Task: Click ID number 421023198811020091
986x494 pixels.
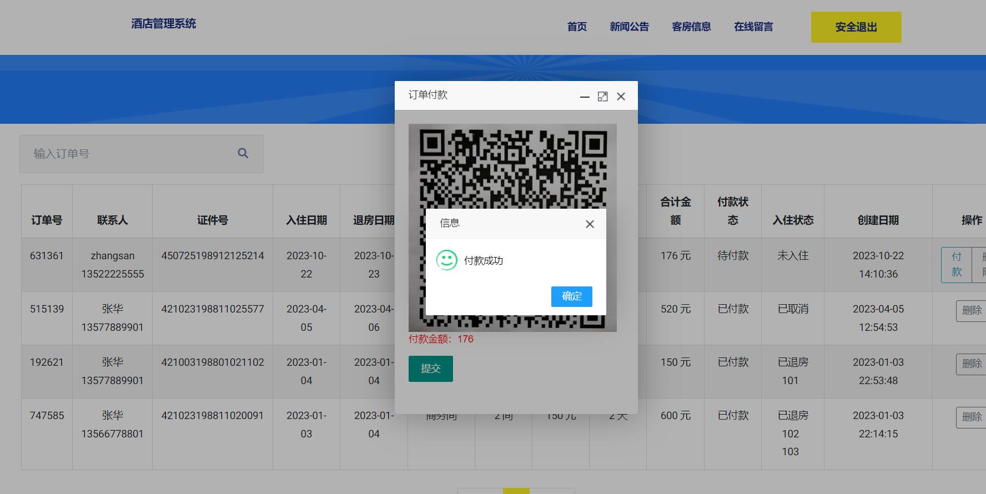Action: click(213, 416)
